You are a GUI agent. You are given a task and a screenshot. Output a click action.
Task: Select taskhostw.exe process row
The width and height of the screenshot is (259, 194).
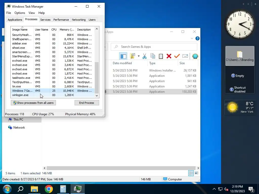pos(53,78)
